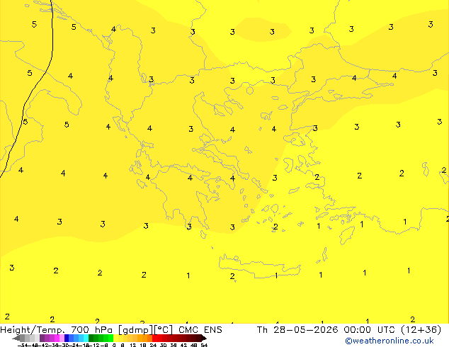This screenshot has width=449, height=347.
Task: Click the '-54' label at legend left end
Action: 23,345
